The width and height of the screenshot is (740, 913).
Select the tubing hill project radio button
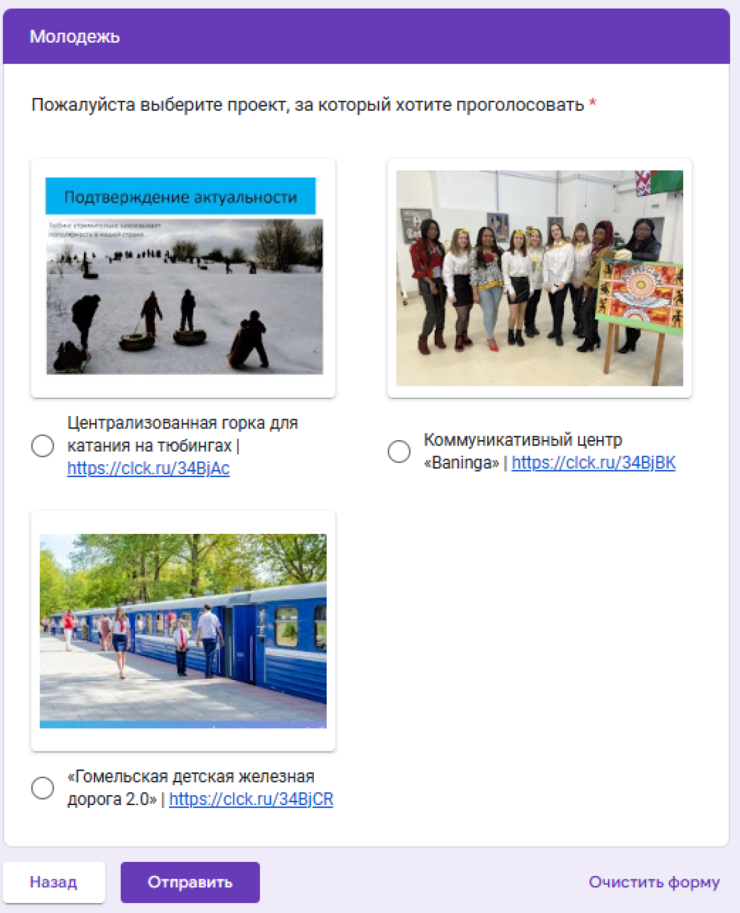pos(43,446)
